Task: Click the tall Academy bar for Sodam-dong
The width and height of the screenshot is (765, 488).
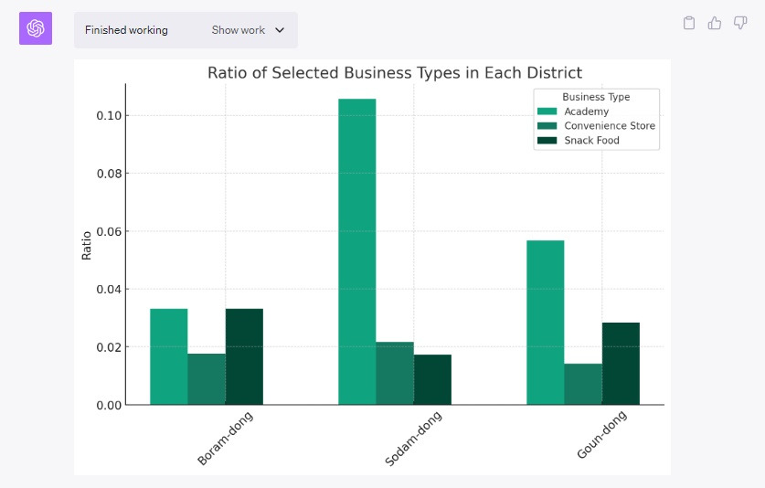Action: (356, 251)
